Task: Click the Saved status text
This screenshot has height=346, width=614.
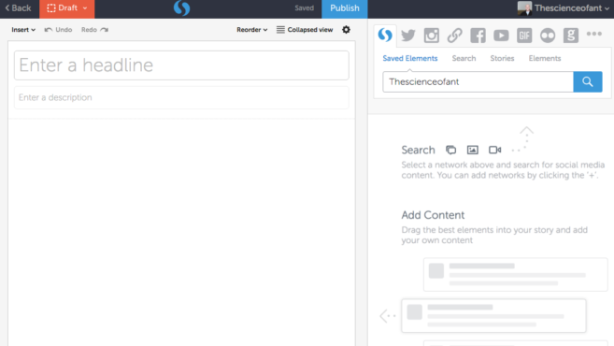Action: point(305,8)
